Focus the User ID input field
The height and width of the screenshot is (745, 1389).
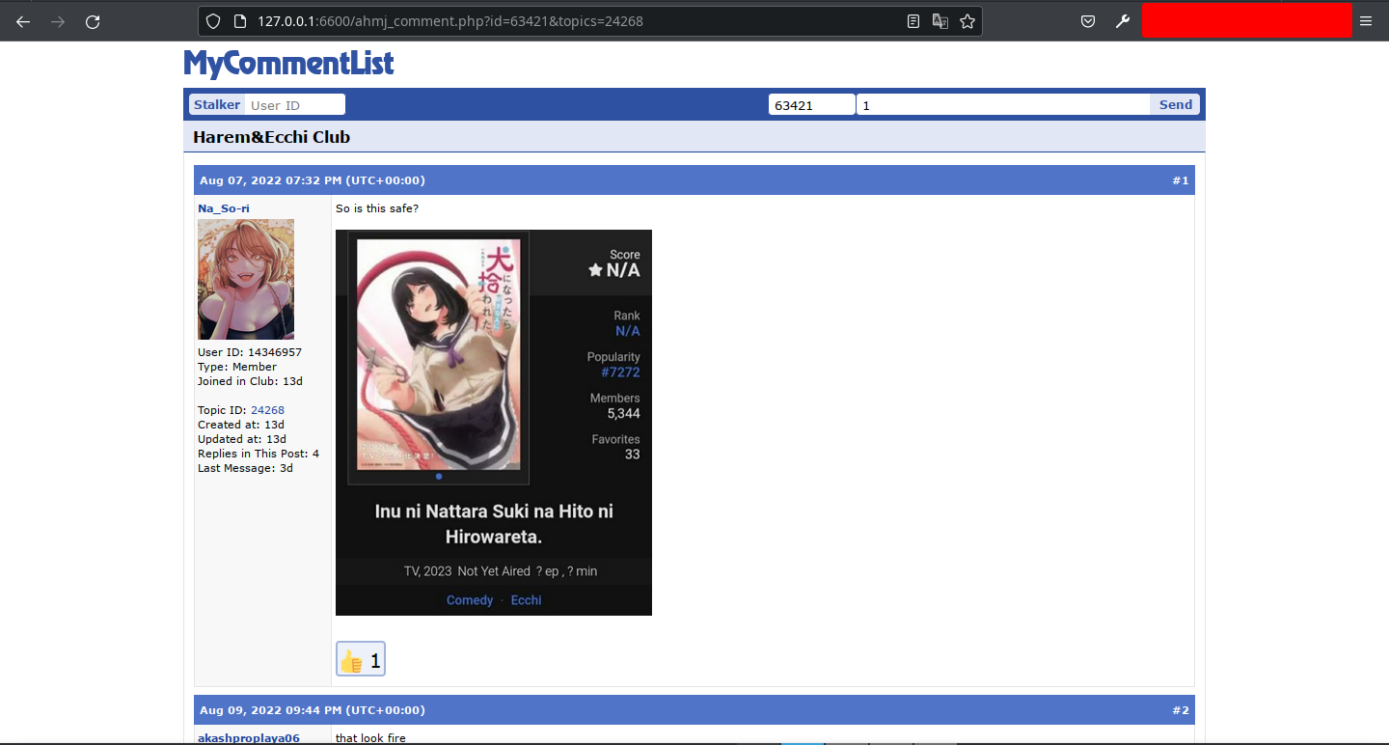tap(294, 104)
